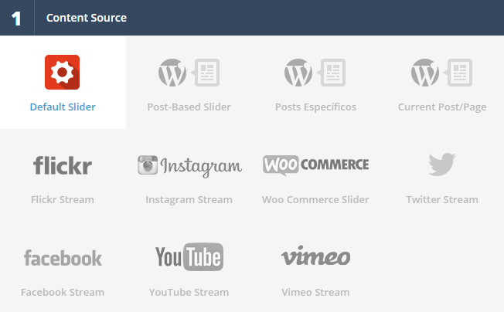Pick the vimeo logo
Viewport: 504px width, 312px height.
(315, 256)
